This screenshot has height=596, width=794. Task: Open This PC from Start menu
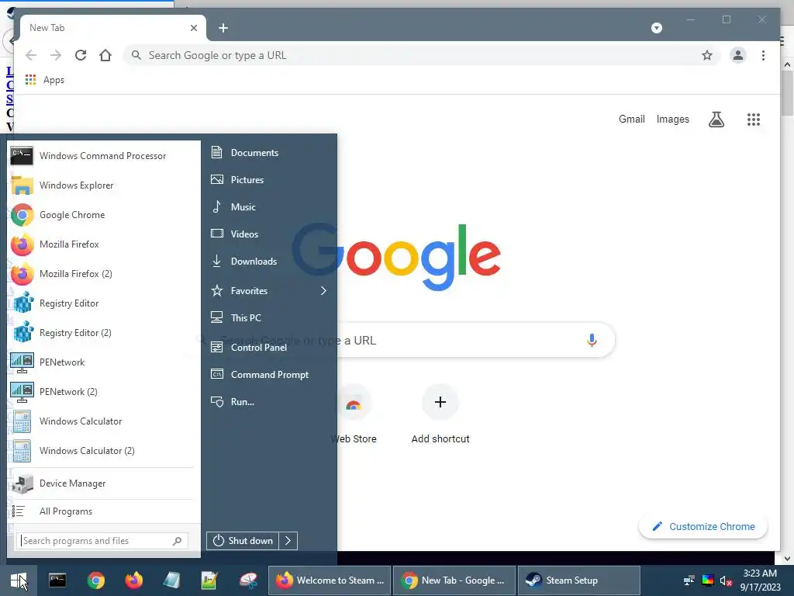click(x=269, y=317)
